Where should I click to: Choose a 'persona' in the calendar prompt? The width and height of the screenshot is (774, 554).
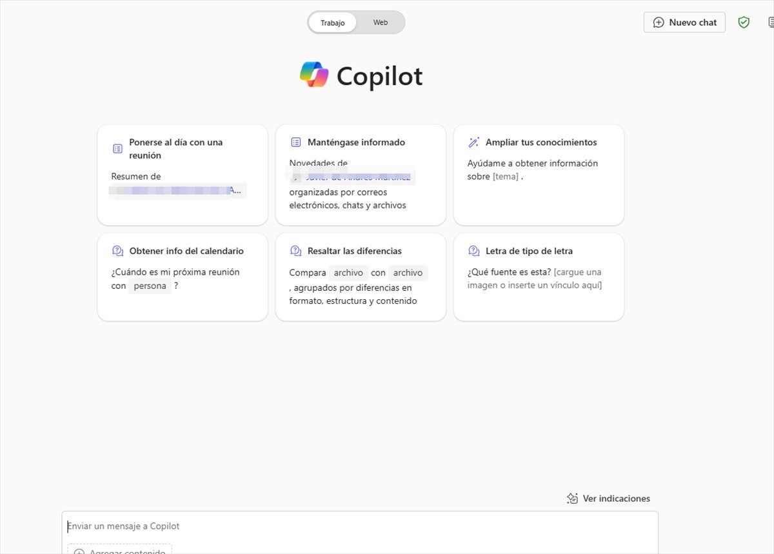pyautogui.click(x=150, y=286)
